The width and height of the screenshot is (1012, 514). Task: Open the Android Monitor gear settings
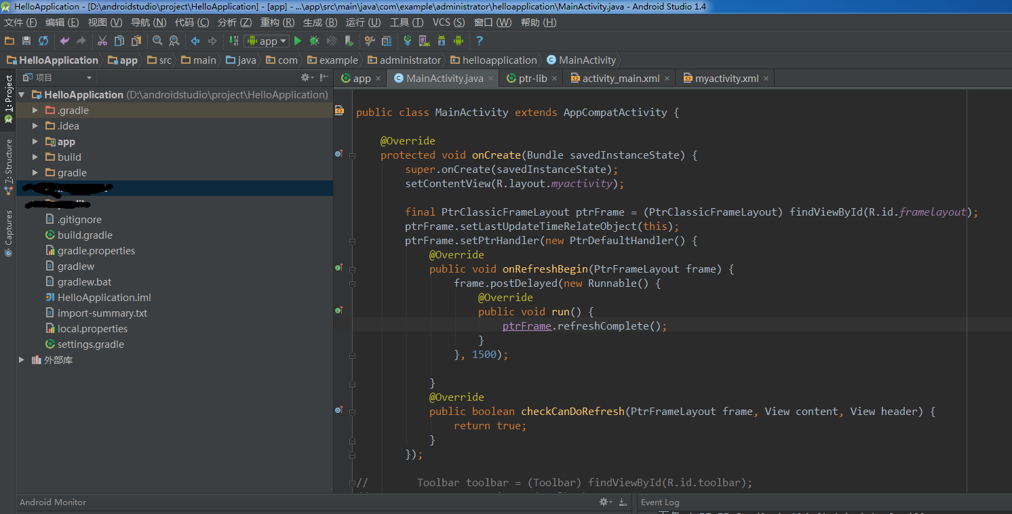pos(604,502)
